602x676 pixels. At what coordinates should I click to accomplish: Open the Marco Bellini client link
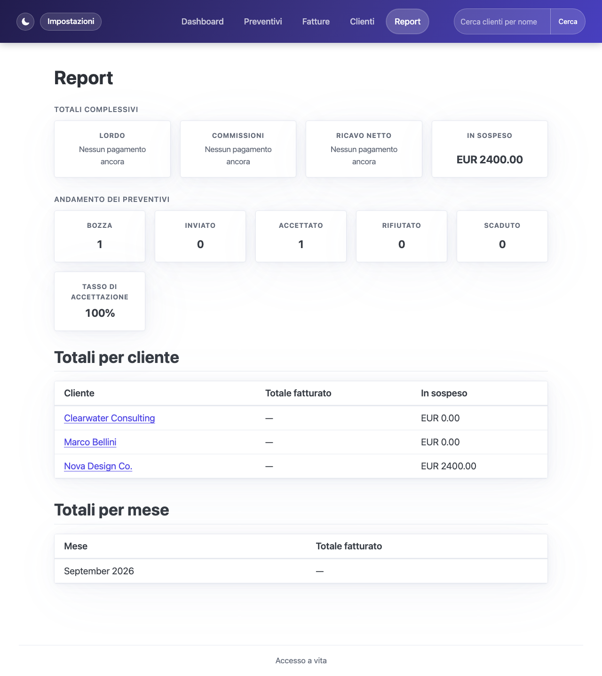tap(90, 442)
